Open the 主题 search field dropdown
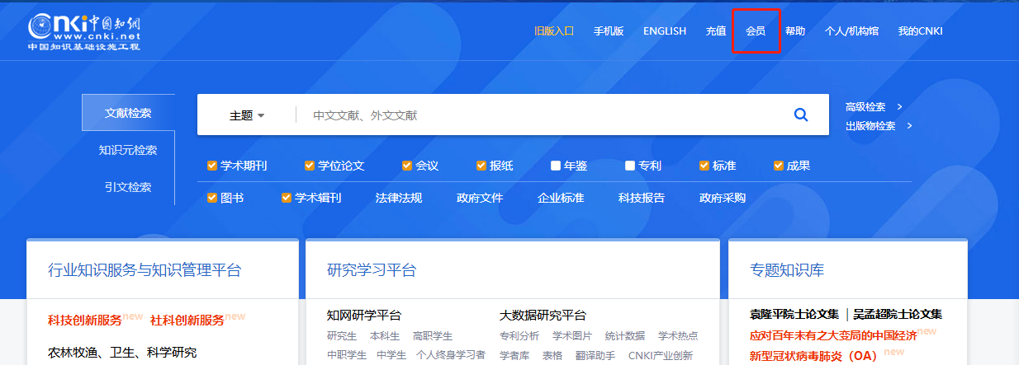 pos(247,115)
